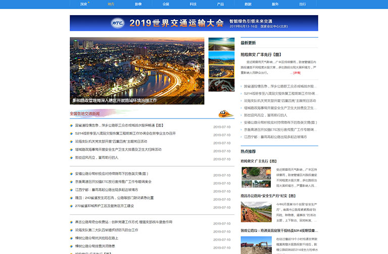Screen dimensions: 388x254
Task: Click the 出行 navigation item
Action: [x=303, y=4]
